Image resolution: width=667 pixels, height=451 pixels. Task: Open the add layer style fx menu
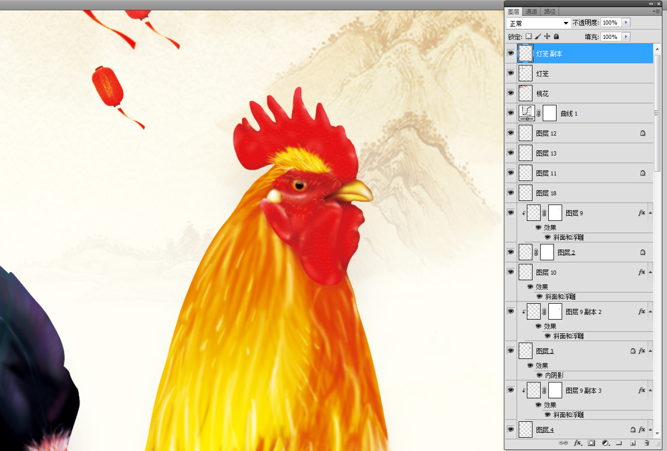(577, 443)
